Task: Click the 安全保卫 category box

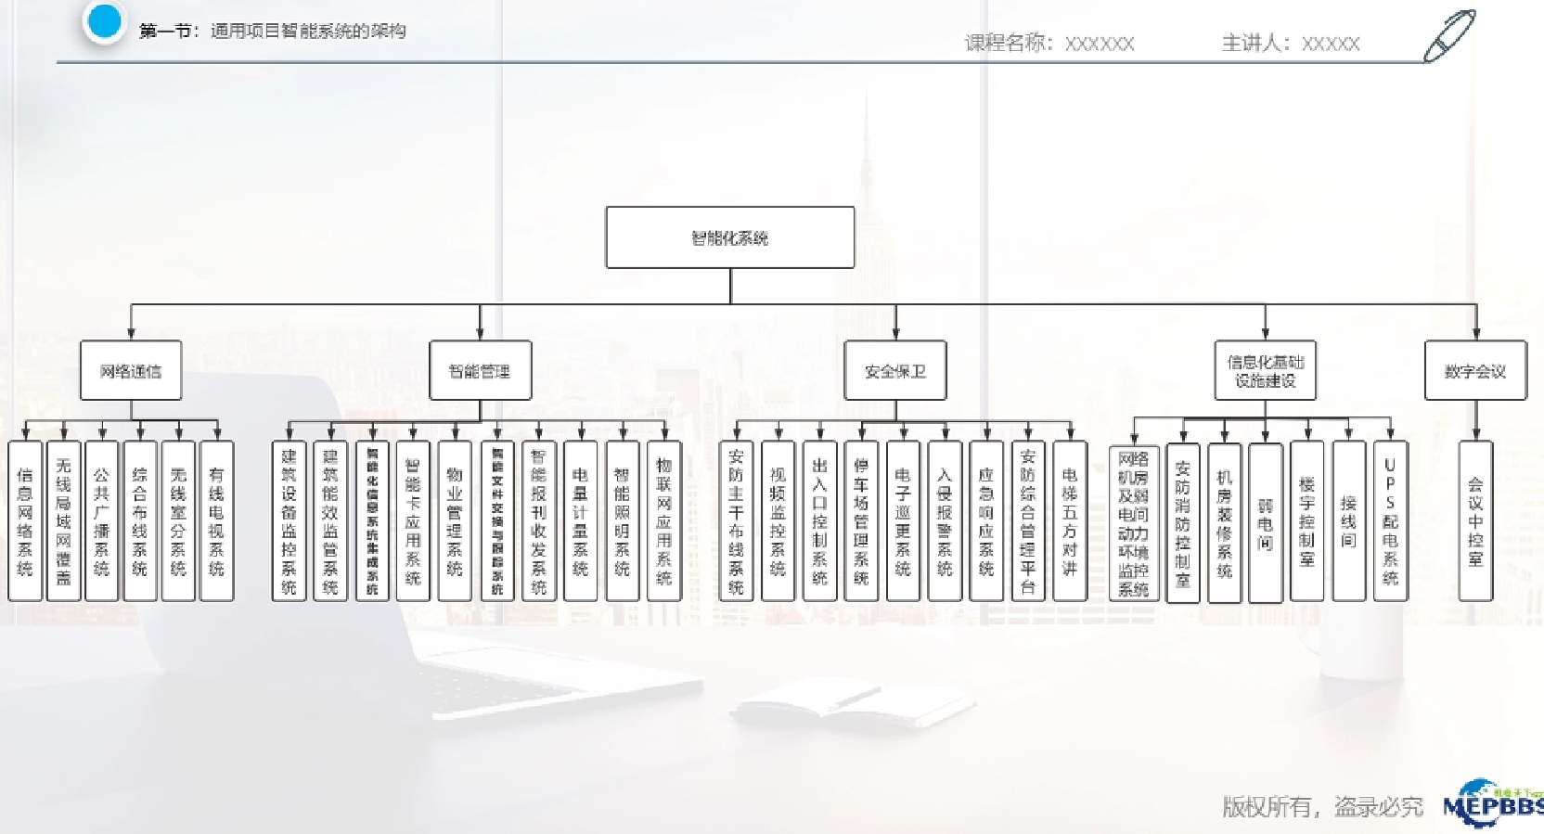Action: pos(894,371)
